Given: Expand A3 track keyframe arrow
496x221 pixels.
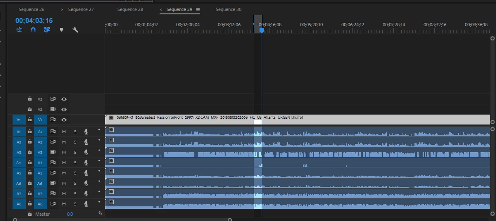Looking at the screenshot, I should [x=99, y=150].
